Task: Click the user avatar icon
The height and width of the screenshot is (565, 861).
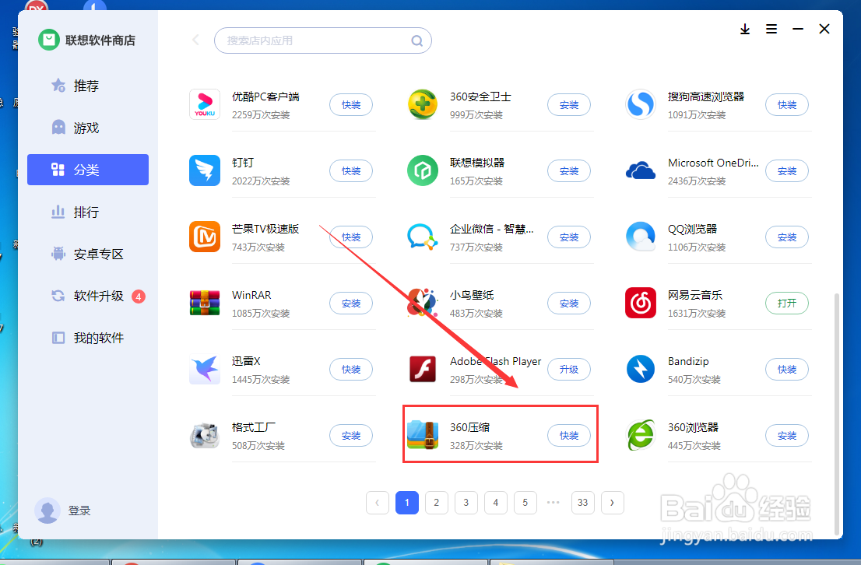Action: 47,511
